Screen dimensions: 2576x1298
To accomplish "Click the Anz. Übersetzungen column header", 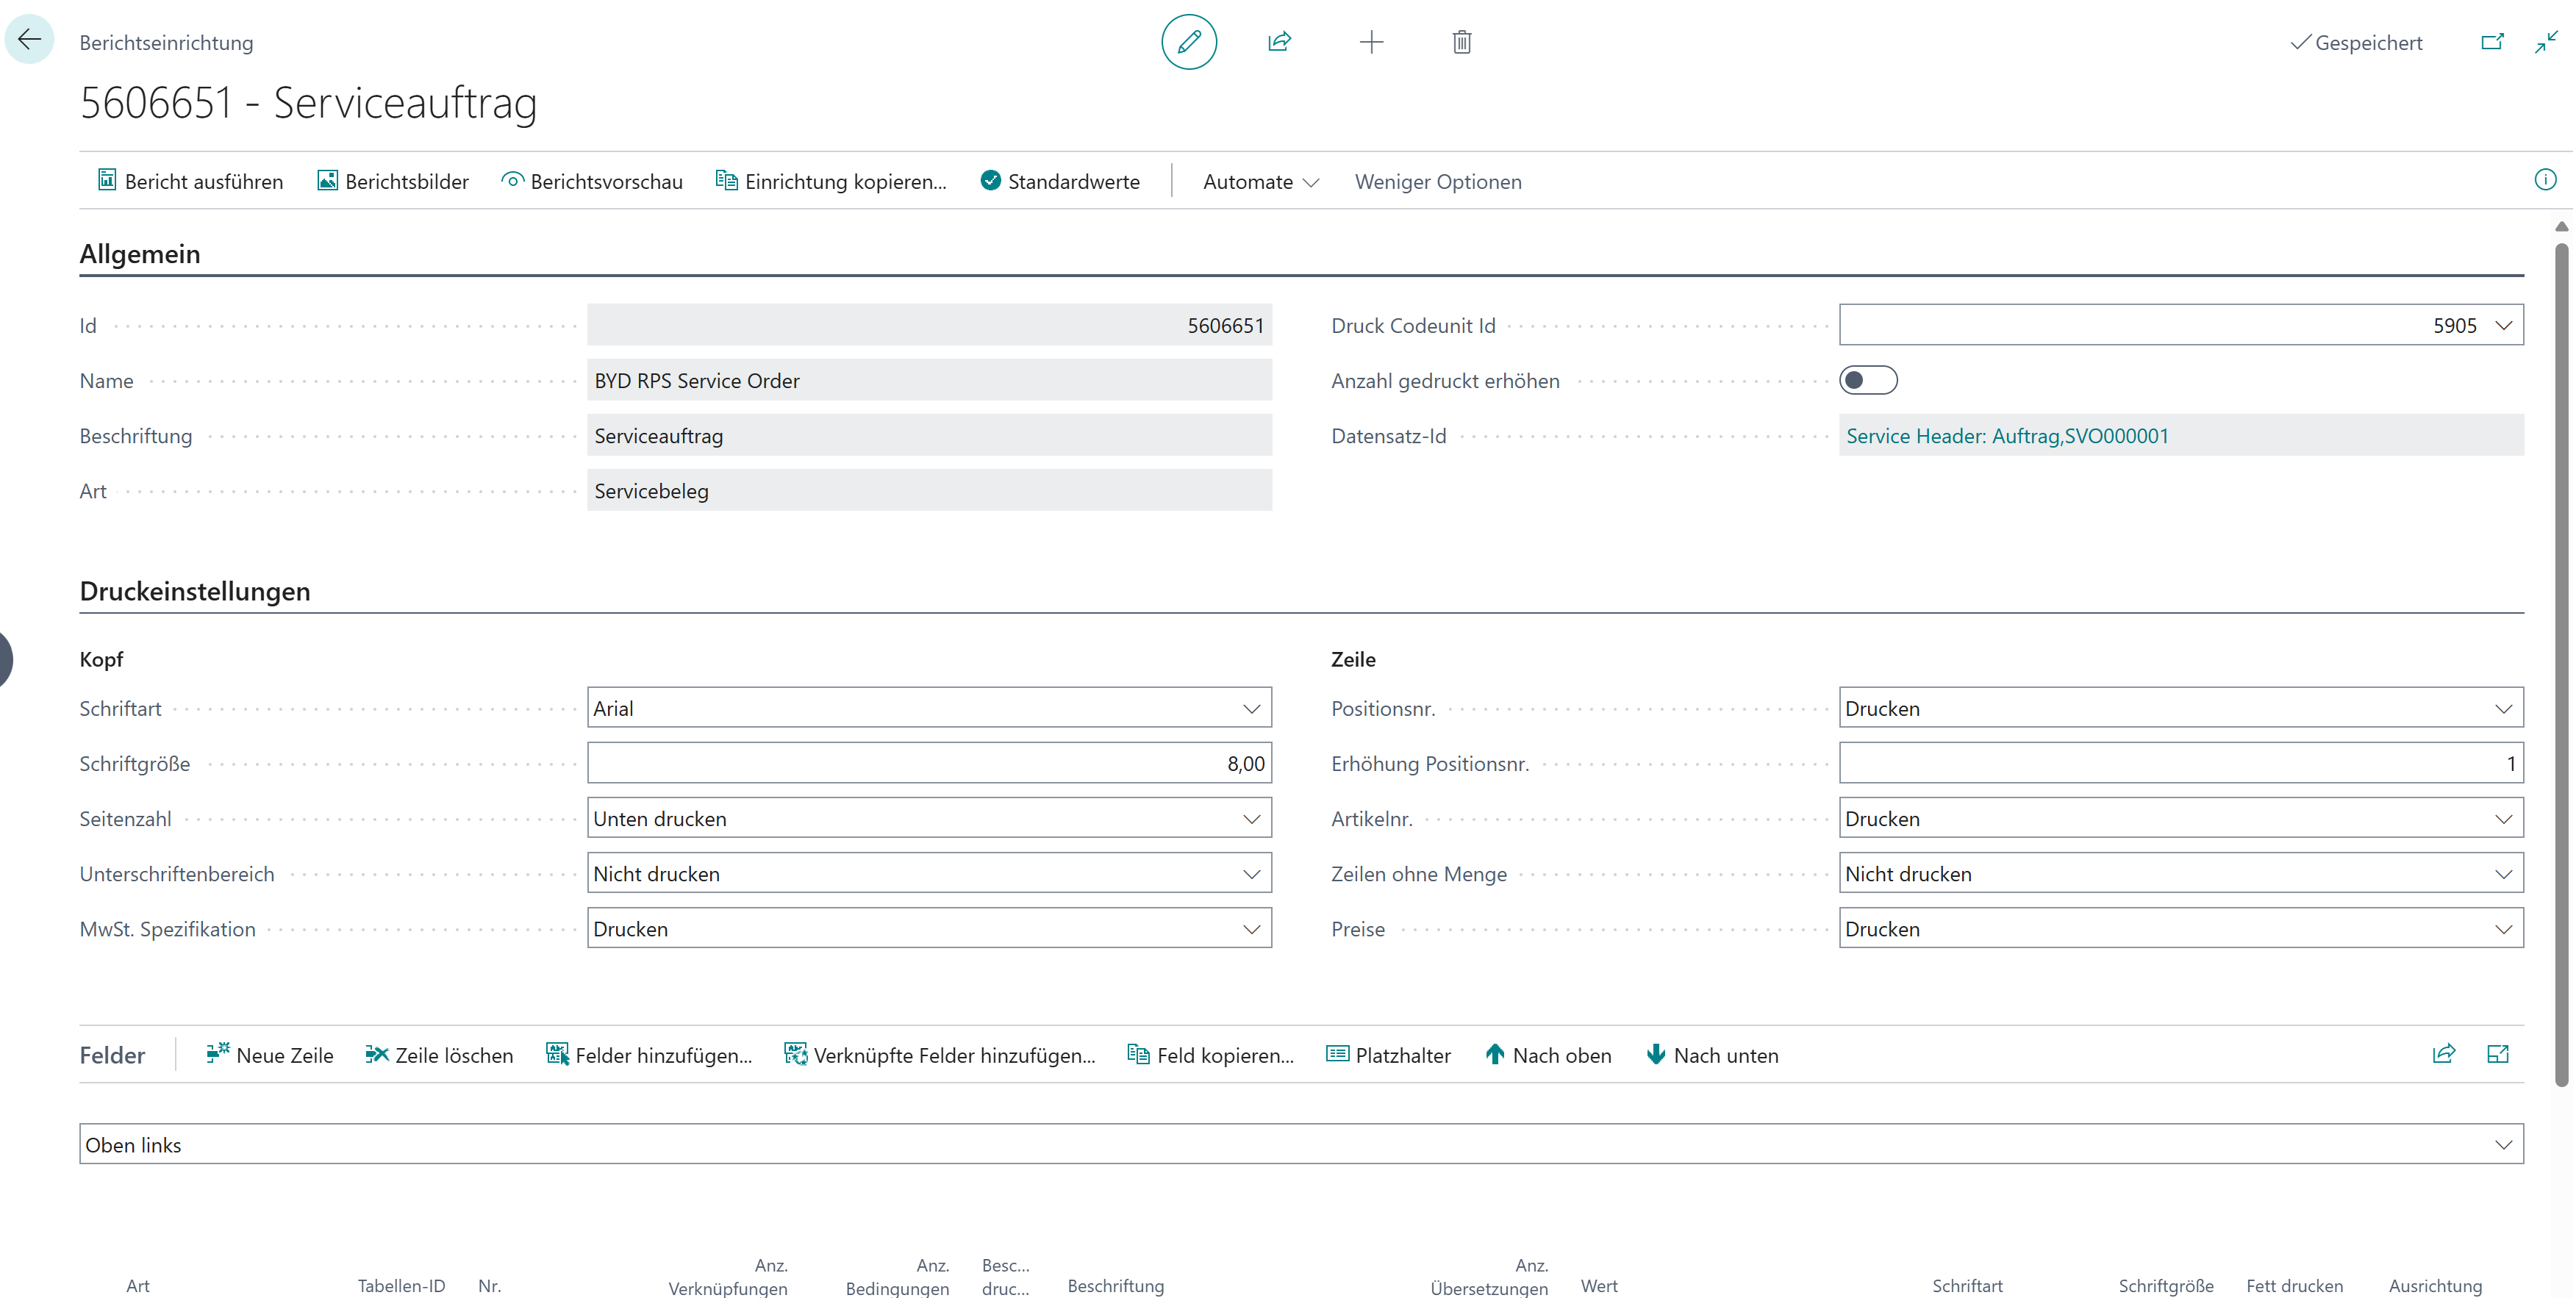I will [x=1488, y=1276].
